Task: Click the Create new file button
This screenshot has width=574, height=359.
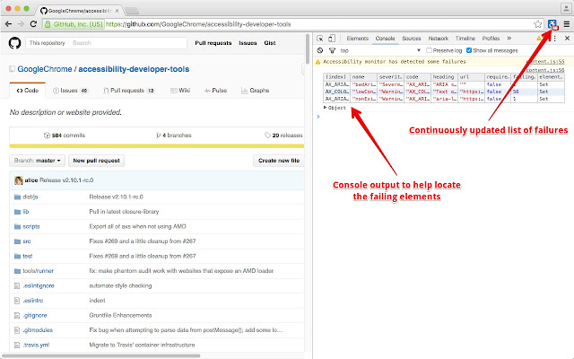Action: click(x=279, y=161)
